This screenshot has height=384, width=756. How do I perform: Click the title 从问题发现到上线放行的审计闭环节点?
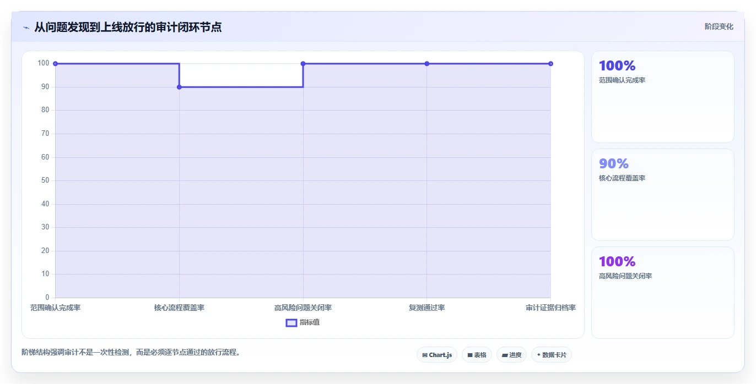click(128, 27)
